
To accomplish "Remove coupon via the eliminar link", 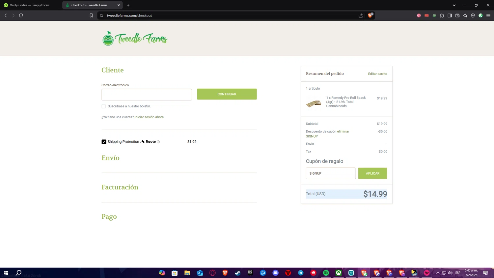I will tap(343, 131).
